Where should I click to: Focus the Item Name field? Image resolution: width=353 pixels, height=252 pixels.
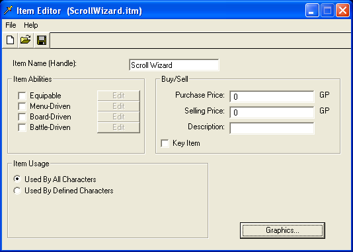coord(174,65)
